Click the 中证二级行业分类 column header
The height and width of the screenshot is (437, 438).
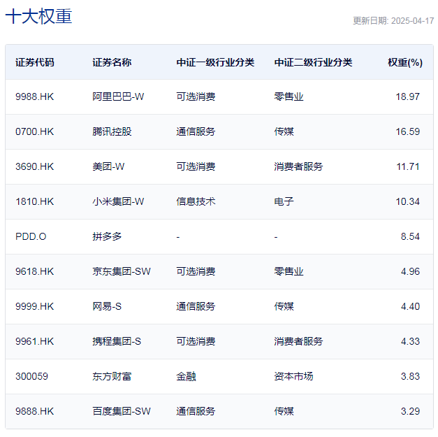[313, 62]
